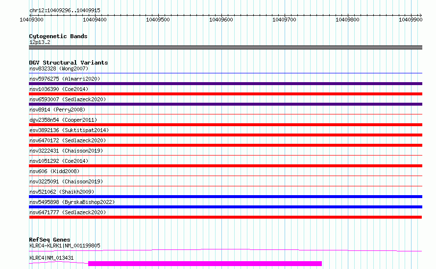Select variant label nsv6470172 (Sedlazeck2020)

[x=68, y=140]
